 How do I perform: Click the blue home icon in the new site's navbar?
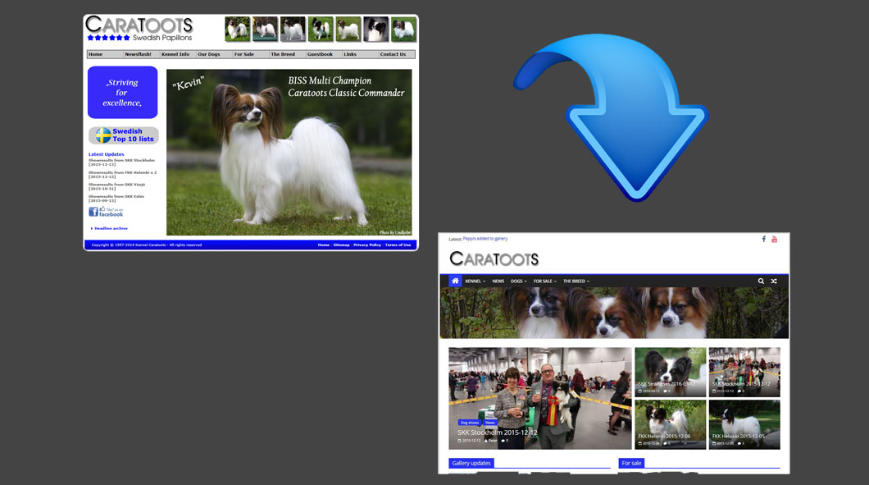(455, 281)
